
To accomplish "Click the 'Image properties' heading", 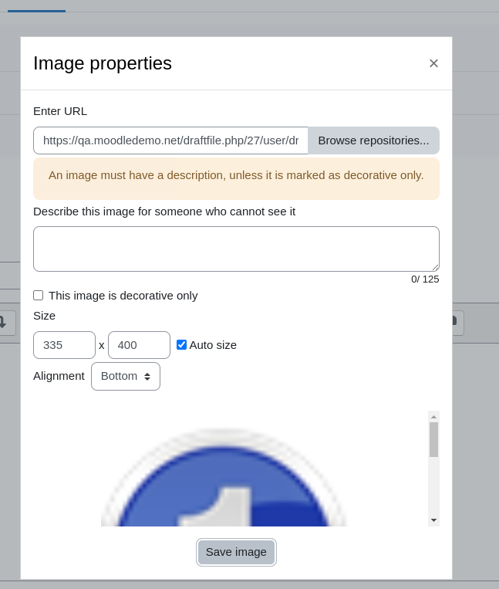I will point(103,63).
